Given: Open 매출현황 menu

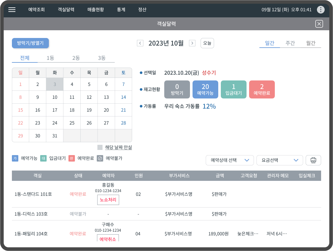Looking at the screenshot, I should pos(95,10).
